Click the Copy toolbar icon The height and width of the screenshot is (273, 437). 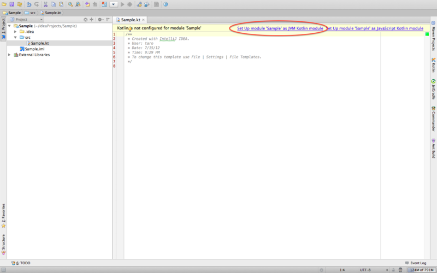pyautogui.click(x=53, y=4)
